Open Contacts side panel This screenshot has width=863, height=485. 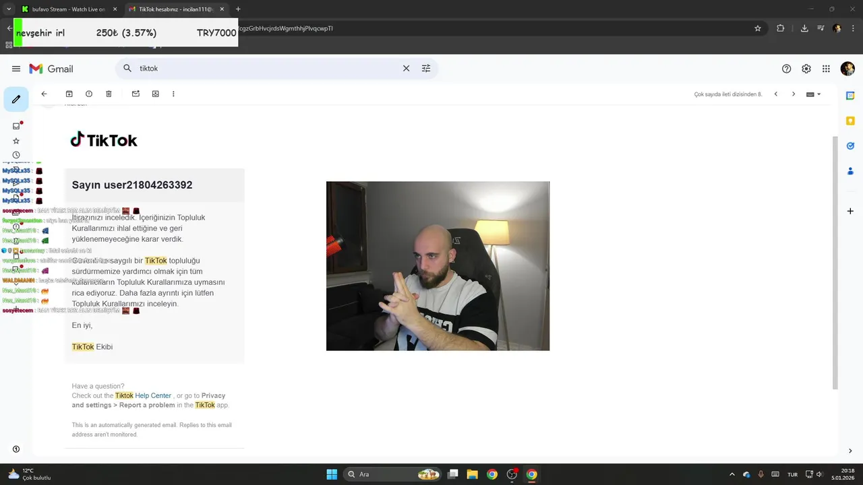850,170
